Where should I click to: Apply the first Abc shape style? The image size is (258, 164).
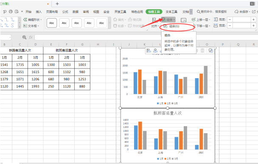[52, 23]
